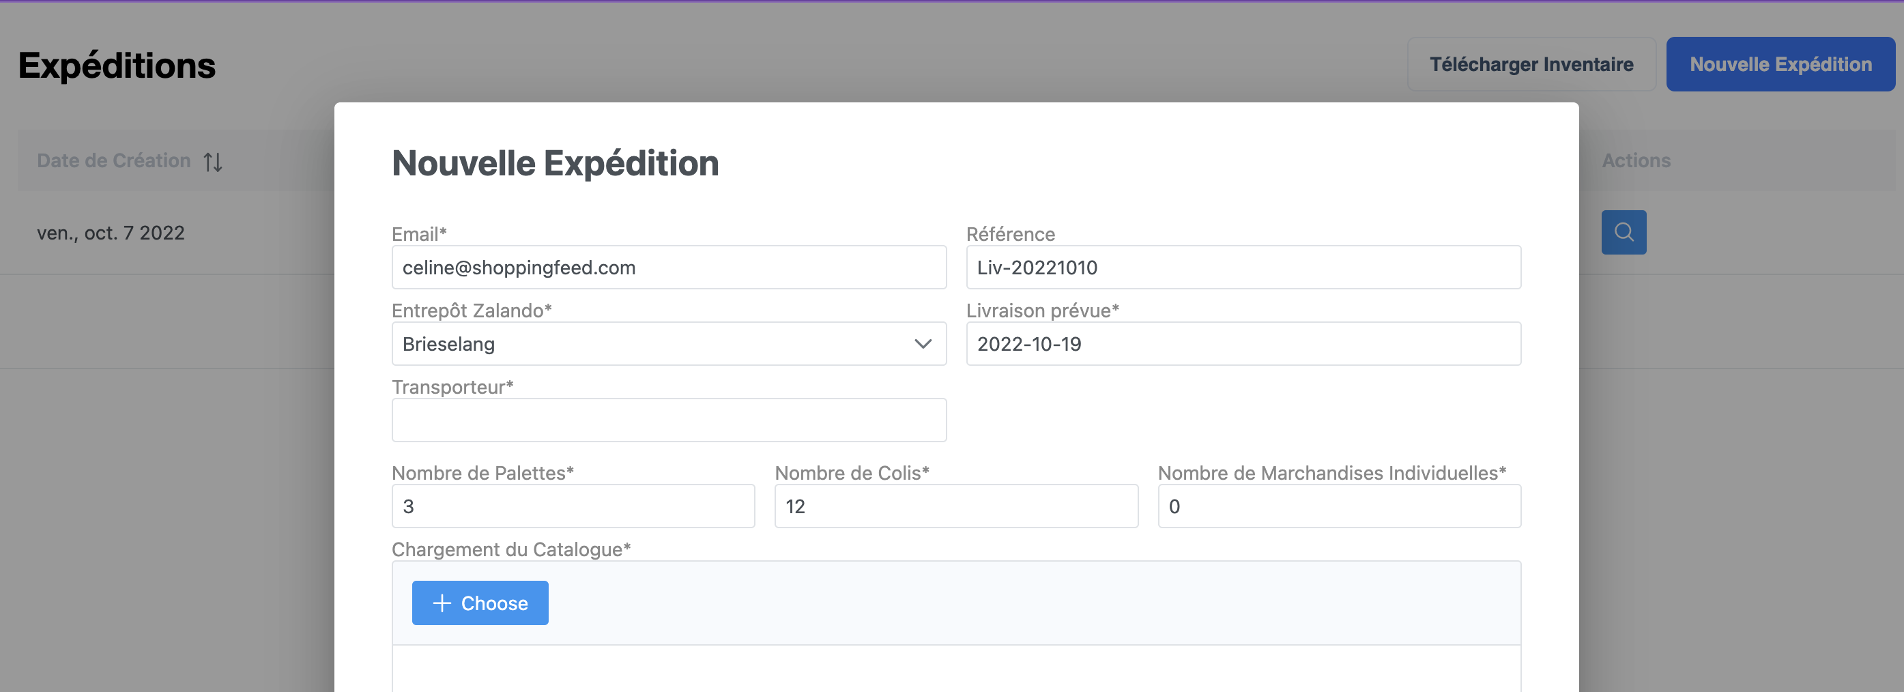Select the ven., oct. 7 2022 row cell
1904x692 pixels.
point(111,233)
